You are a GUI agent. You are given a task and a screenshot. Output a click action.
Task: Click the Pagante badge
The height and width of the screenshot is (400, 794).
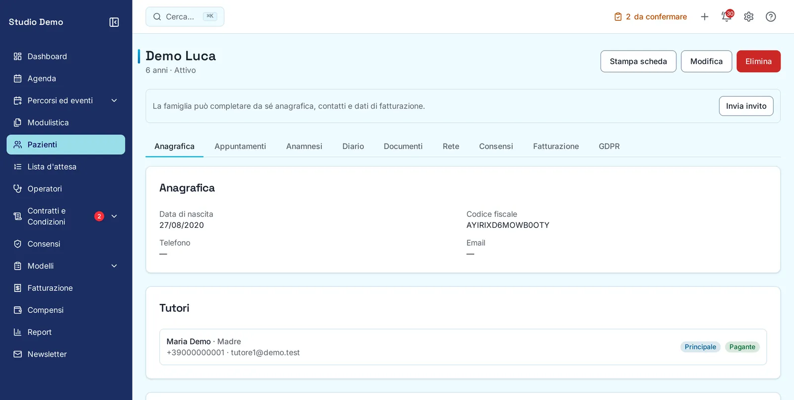click(742, 347)
